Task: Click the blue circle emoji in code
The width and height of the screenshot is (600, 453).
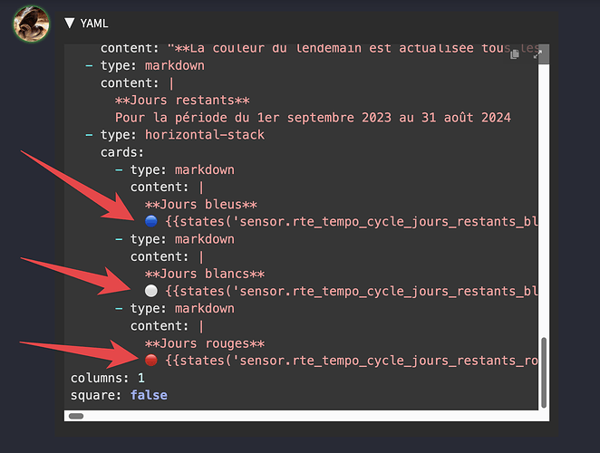Action: (151, 222)
